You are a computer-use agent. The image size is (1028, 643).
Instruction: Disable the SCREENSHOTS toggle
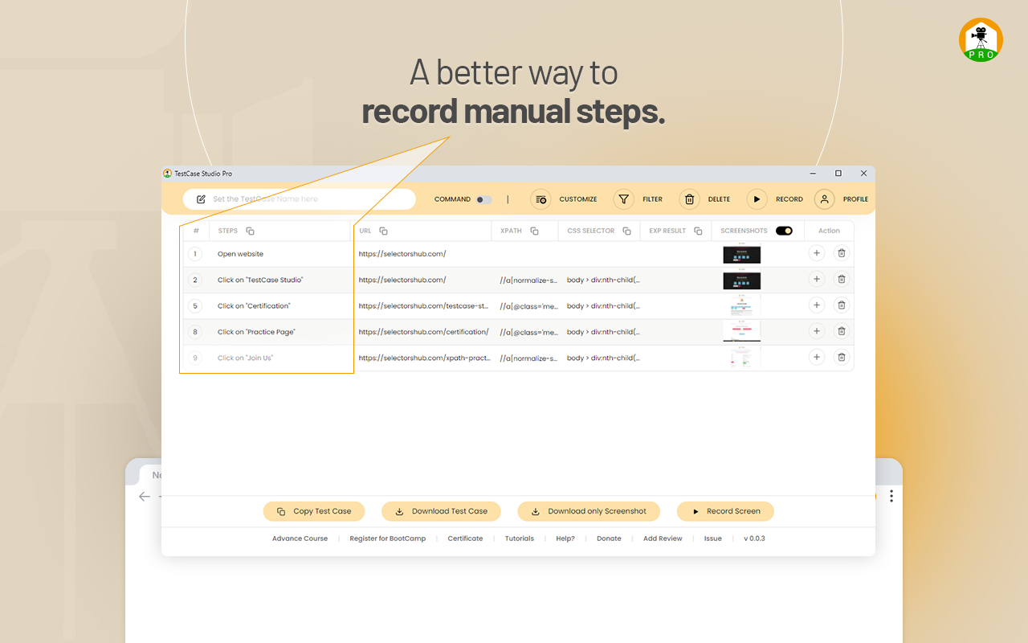coord(785,231)
